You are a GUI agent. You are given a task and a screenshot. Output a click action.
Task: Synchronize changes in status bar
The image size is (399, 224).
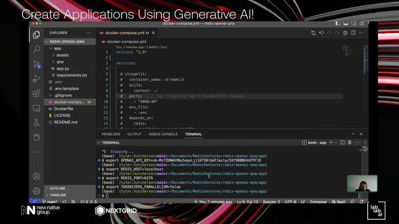64,202
